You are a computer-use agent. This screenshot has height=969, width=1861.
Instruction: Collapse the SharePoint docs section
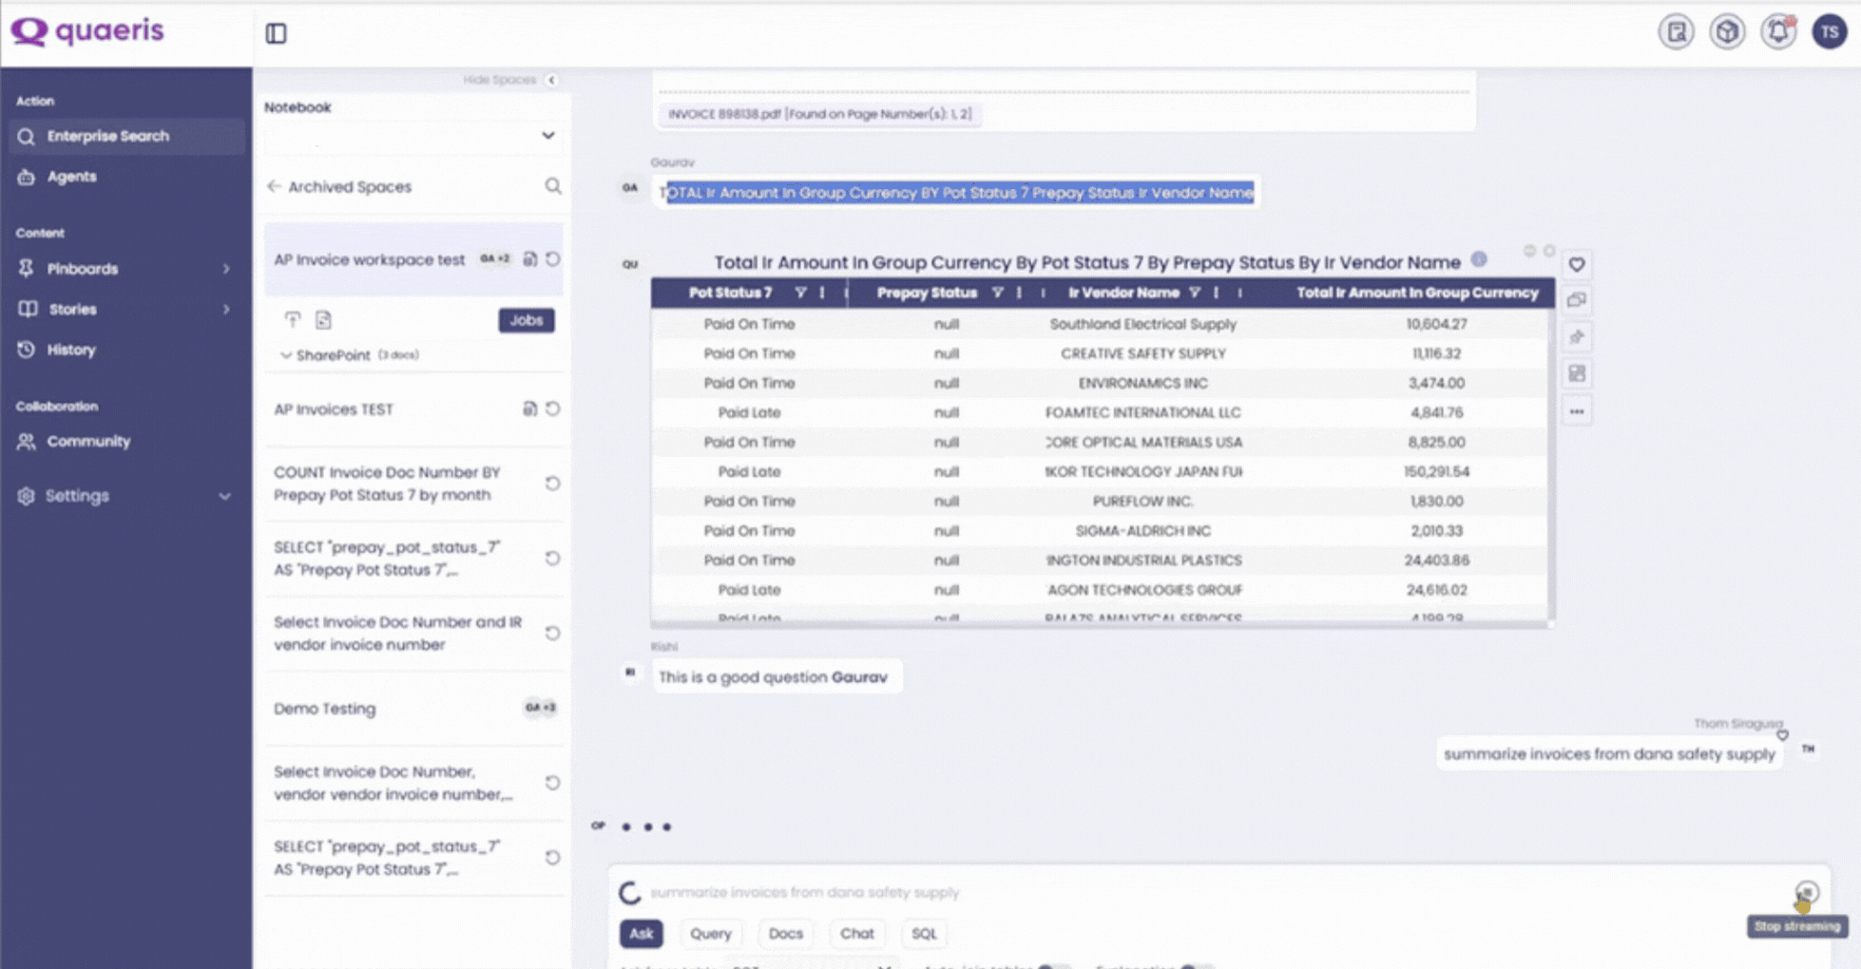pyautogui.click(x=286, y=354)
